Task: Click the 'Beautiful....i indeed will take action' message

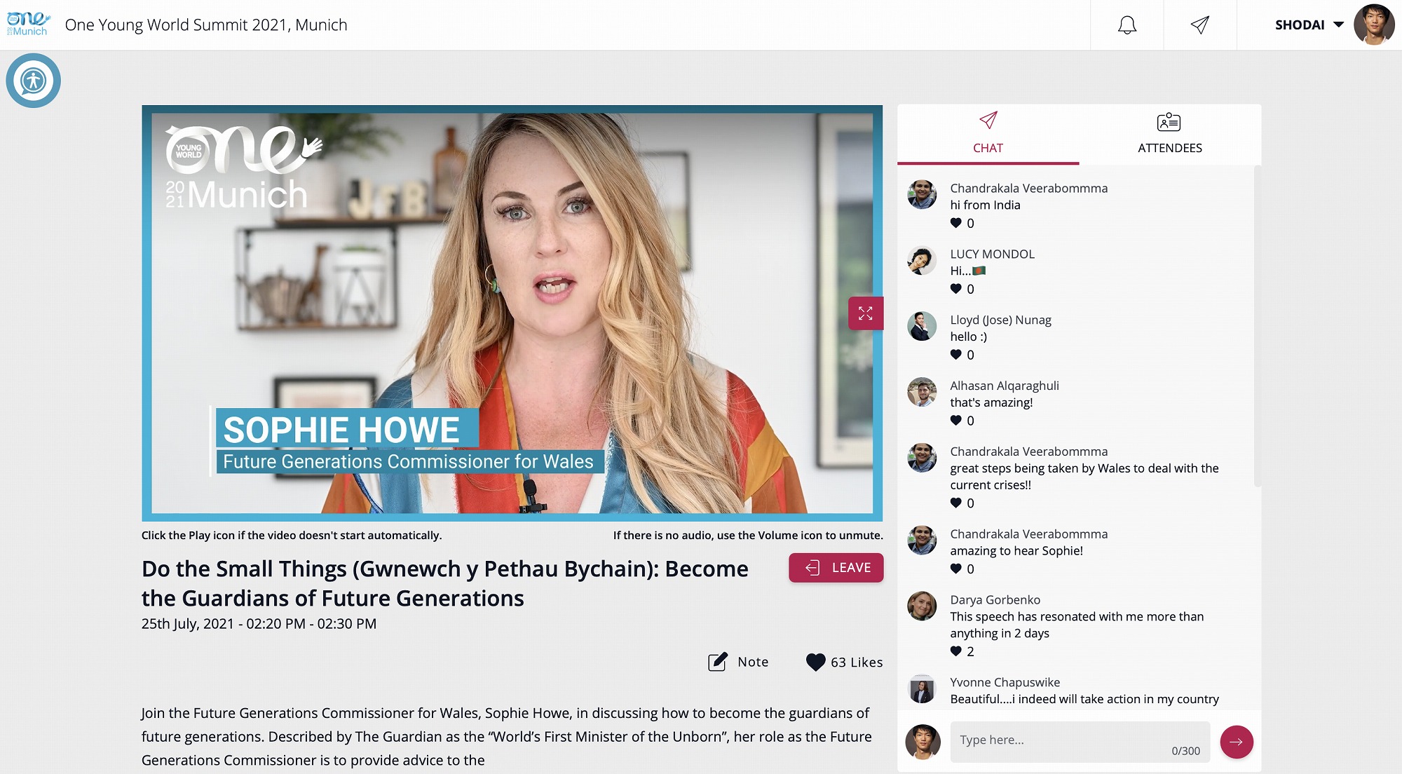Action: tap(1084, 699)
